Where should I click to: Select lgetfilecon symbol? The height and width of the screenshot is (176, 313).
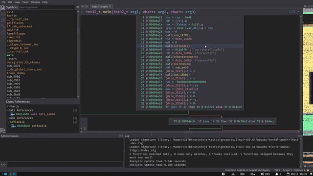pos(16,34)
